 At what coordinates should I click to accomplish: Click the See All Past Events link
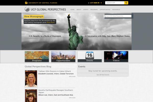[x=103, y=75]
